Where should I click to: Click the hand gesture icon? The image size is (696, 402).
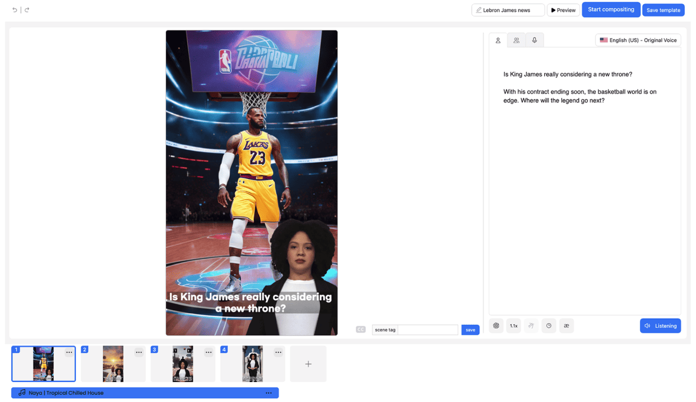(531, 325)
